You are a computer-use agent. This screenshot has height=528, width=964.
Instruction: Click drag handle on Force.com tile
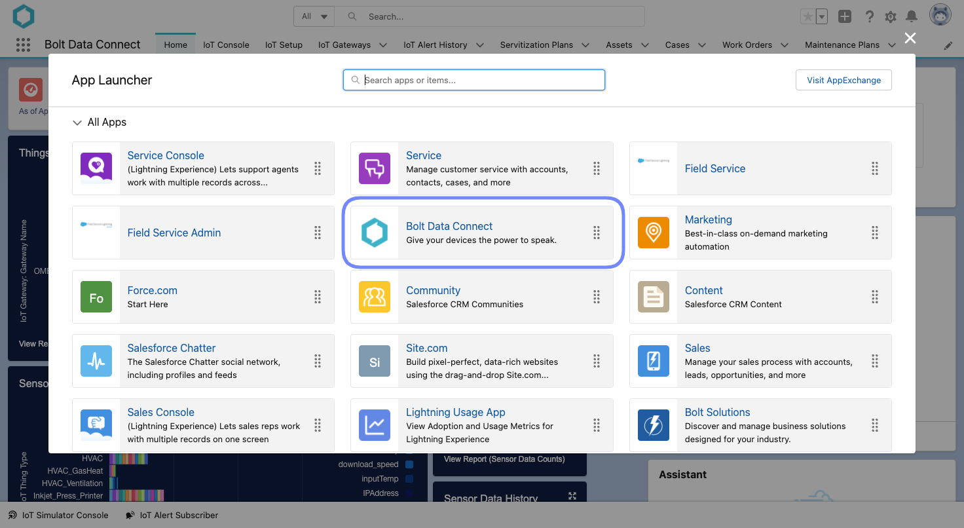[318, 297]
